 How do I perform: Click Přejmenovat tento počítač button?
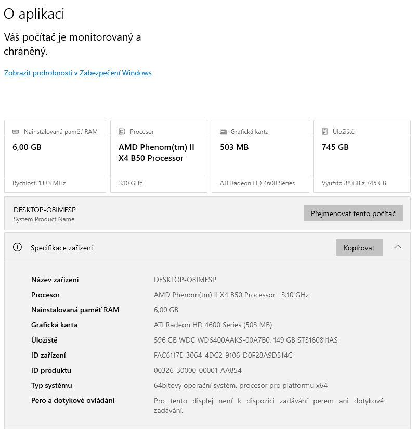point(353,213)
